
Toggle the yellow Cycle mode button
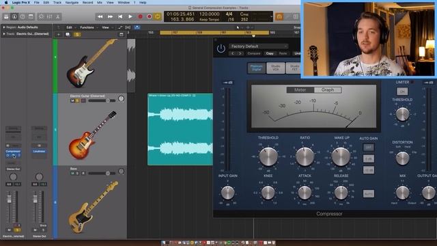158,16
